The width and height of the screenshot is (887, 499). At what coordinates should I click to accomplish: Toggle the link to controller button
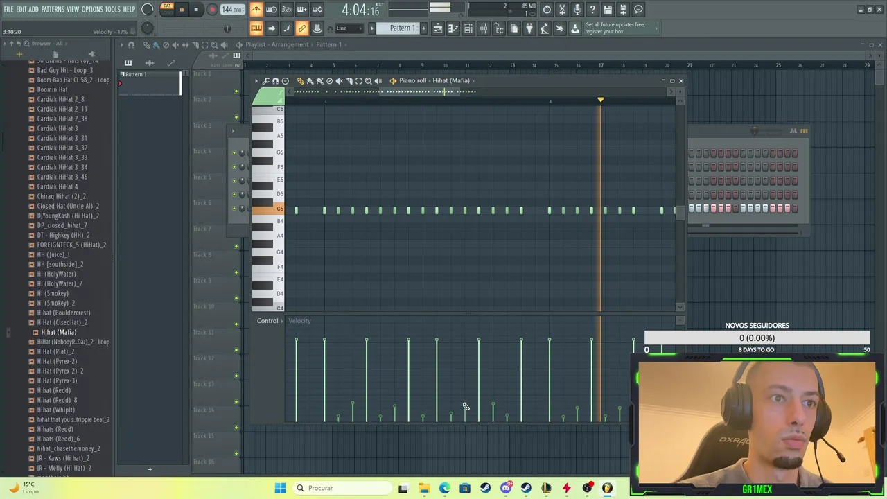point(301,28)
